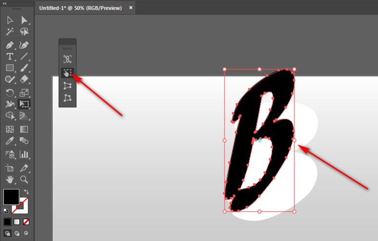Choose the Gradient tool
The height and width of the screenshot is (241, 378).
24,129
